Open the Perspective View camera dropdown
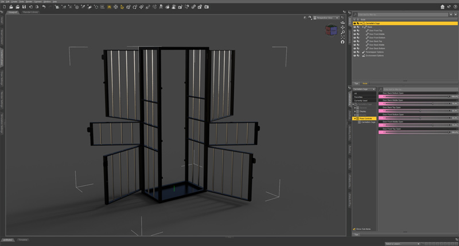This screenshot has height=246, width=459. pyautogui.click(x=326, y=18)
